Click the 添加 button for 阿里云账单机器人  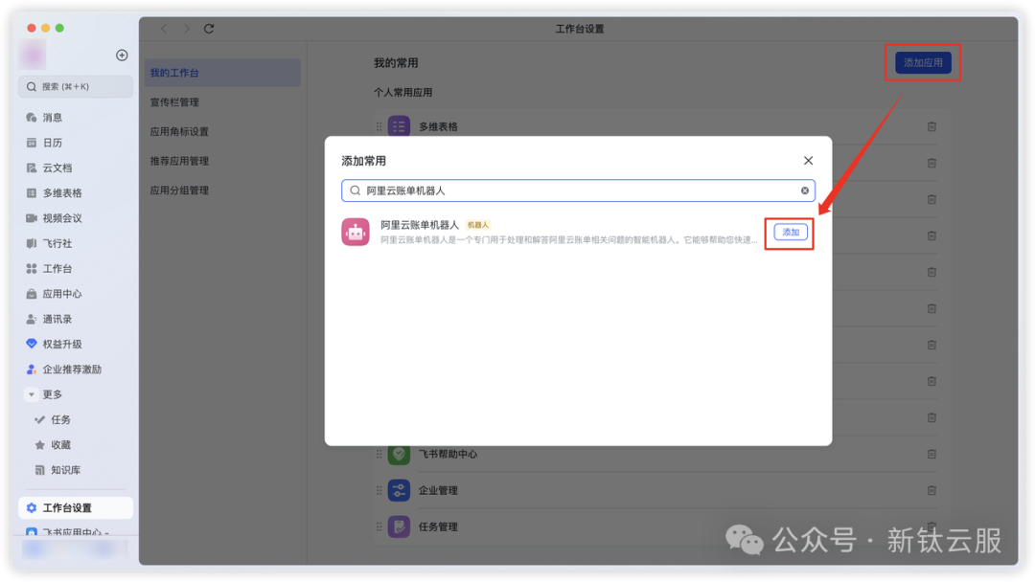pyautogui.click(x=790, y=232)
